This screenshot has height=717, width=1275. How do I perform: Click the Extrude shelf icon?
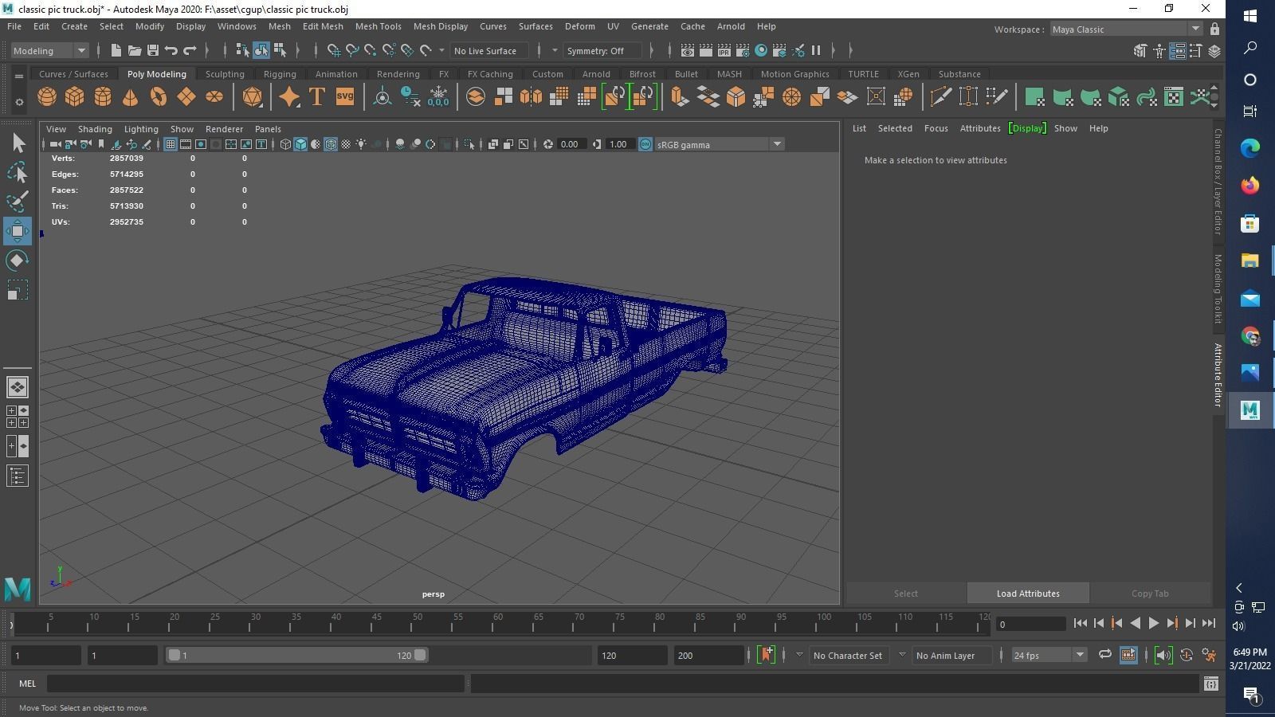(680, 97)
